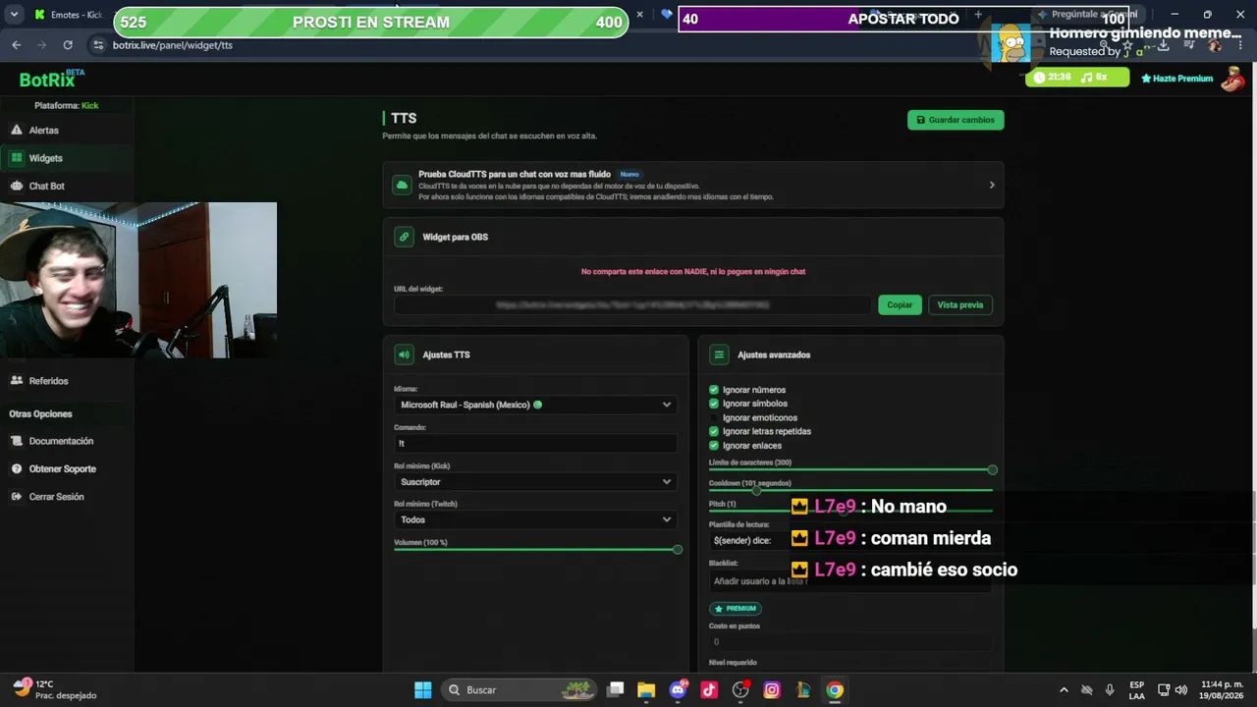The width and height of the screenshot is (1257, 707).
Task: Adjust the Volumen slider handle
Action: pyautogui.click(x=678, y=550)
